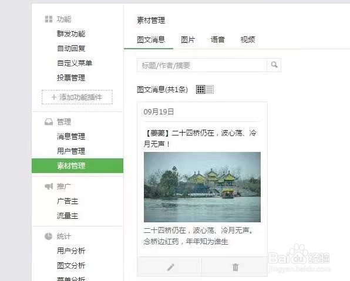This screenshot has width=350, height=281.
Task: Click the 管理 inbox icon
Action: click(49, 122)
